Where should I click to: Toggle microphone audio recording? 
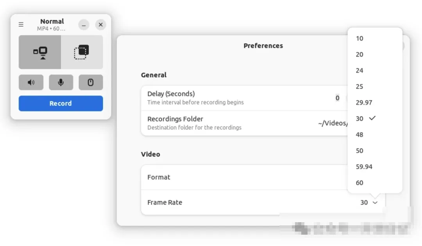pyautogui.click(x=61, y=82)
